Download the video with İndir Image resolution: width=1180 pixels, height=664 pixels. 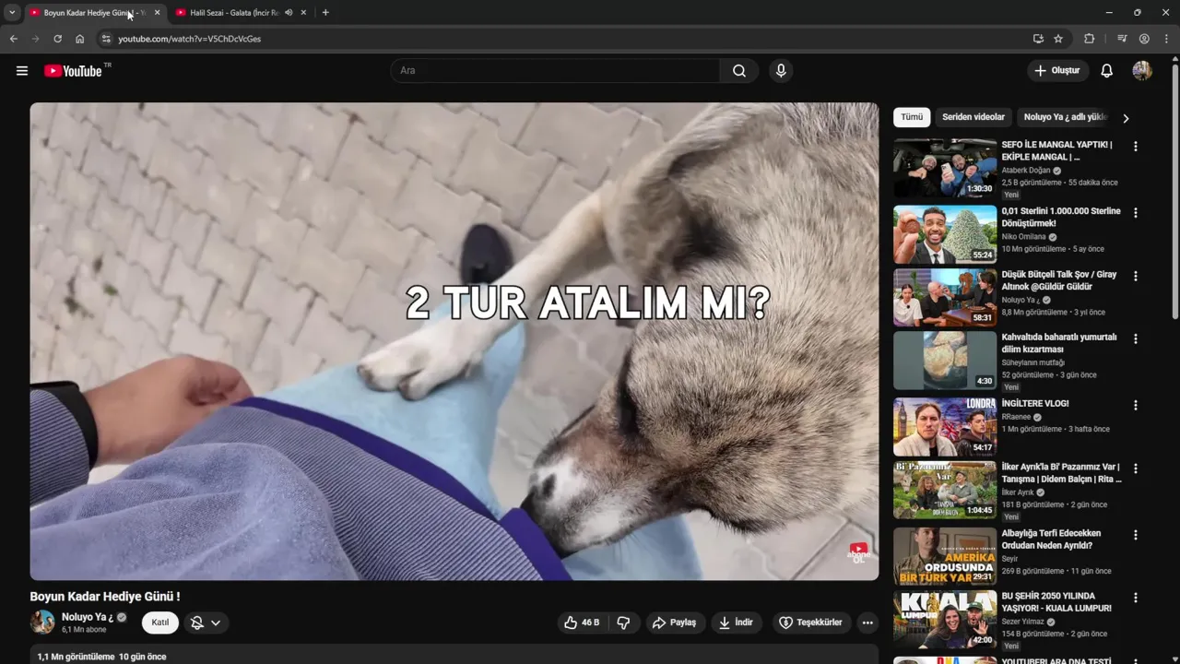tap(737, 622)
